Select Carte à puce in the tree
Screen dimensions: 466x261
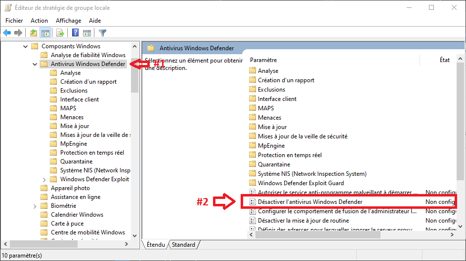point(67,224)
